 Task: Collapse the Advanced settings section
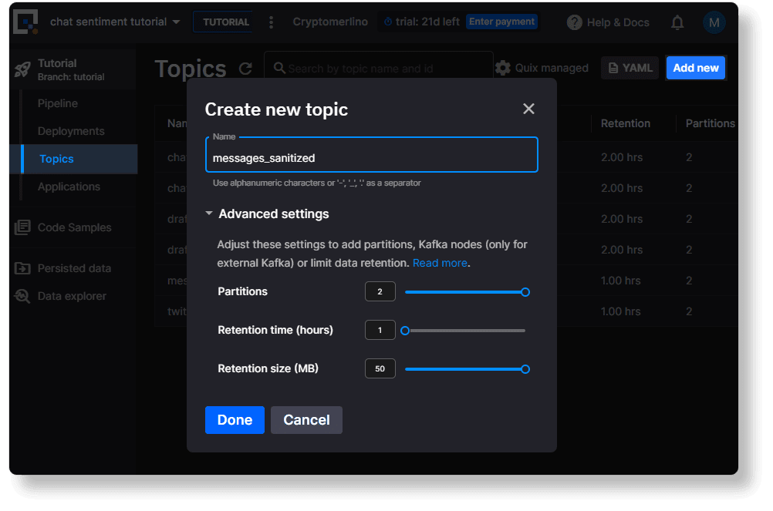tap(208, 213)
